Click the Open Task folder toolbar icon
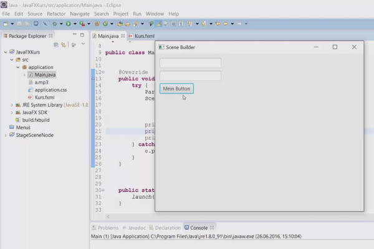 point(128,24)
